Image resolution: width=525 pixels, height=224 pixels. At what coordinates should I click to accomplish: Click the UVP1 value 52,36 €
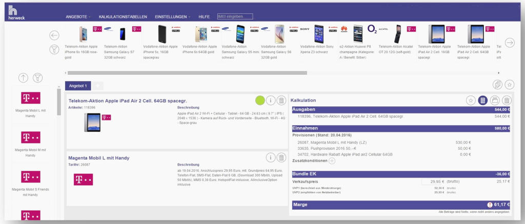point(439,188)
